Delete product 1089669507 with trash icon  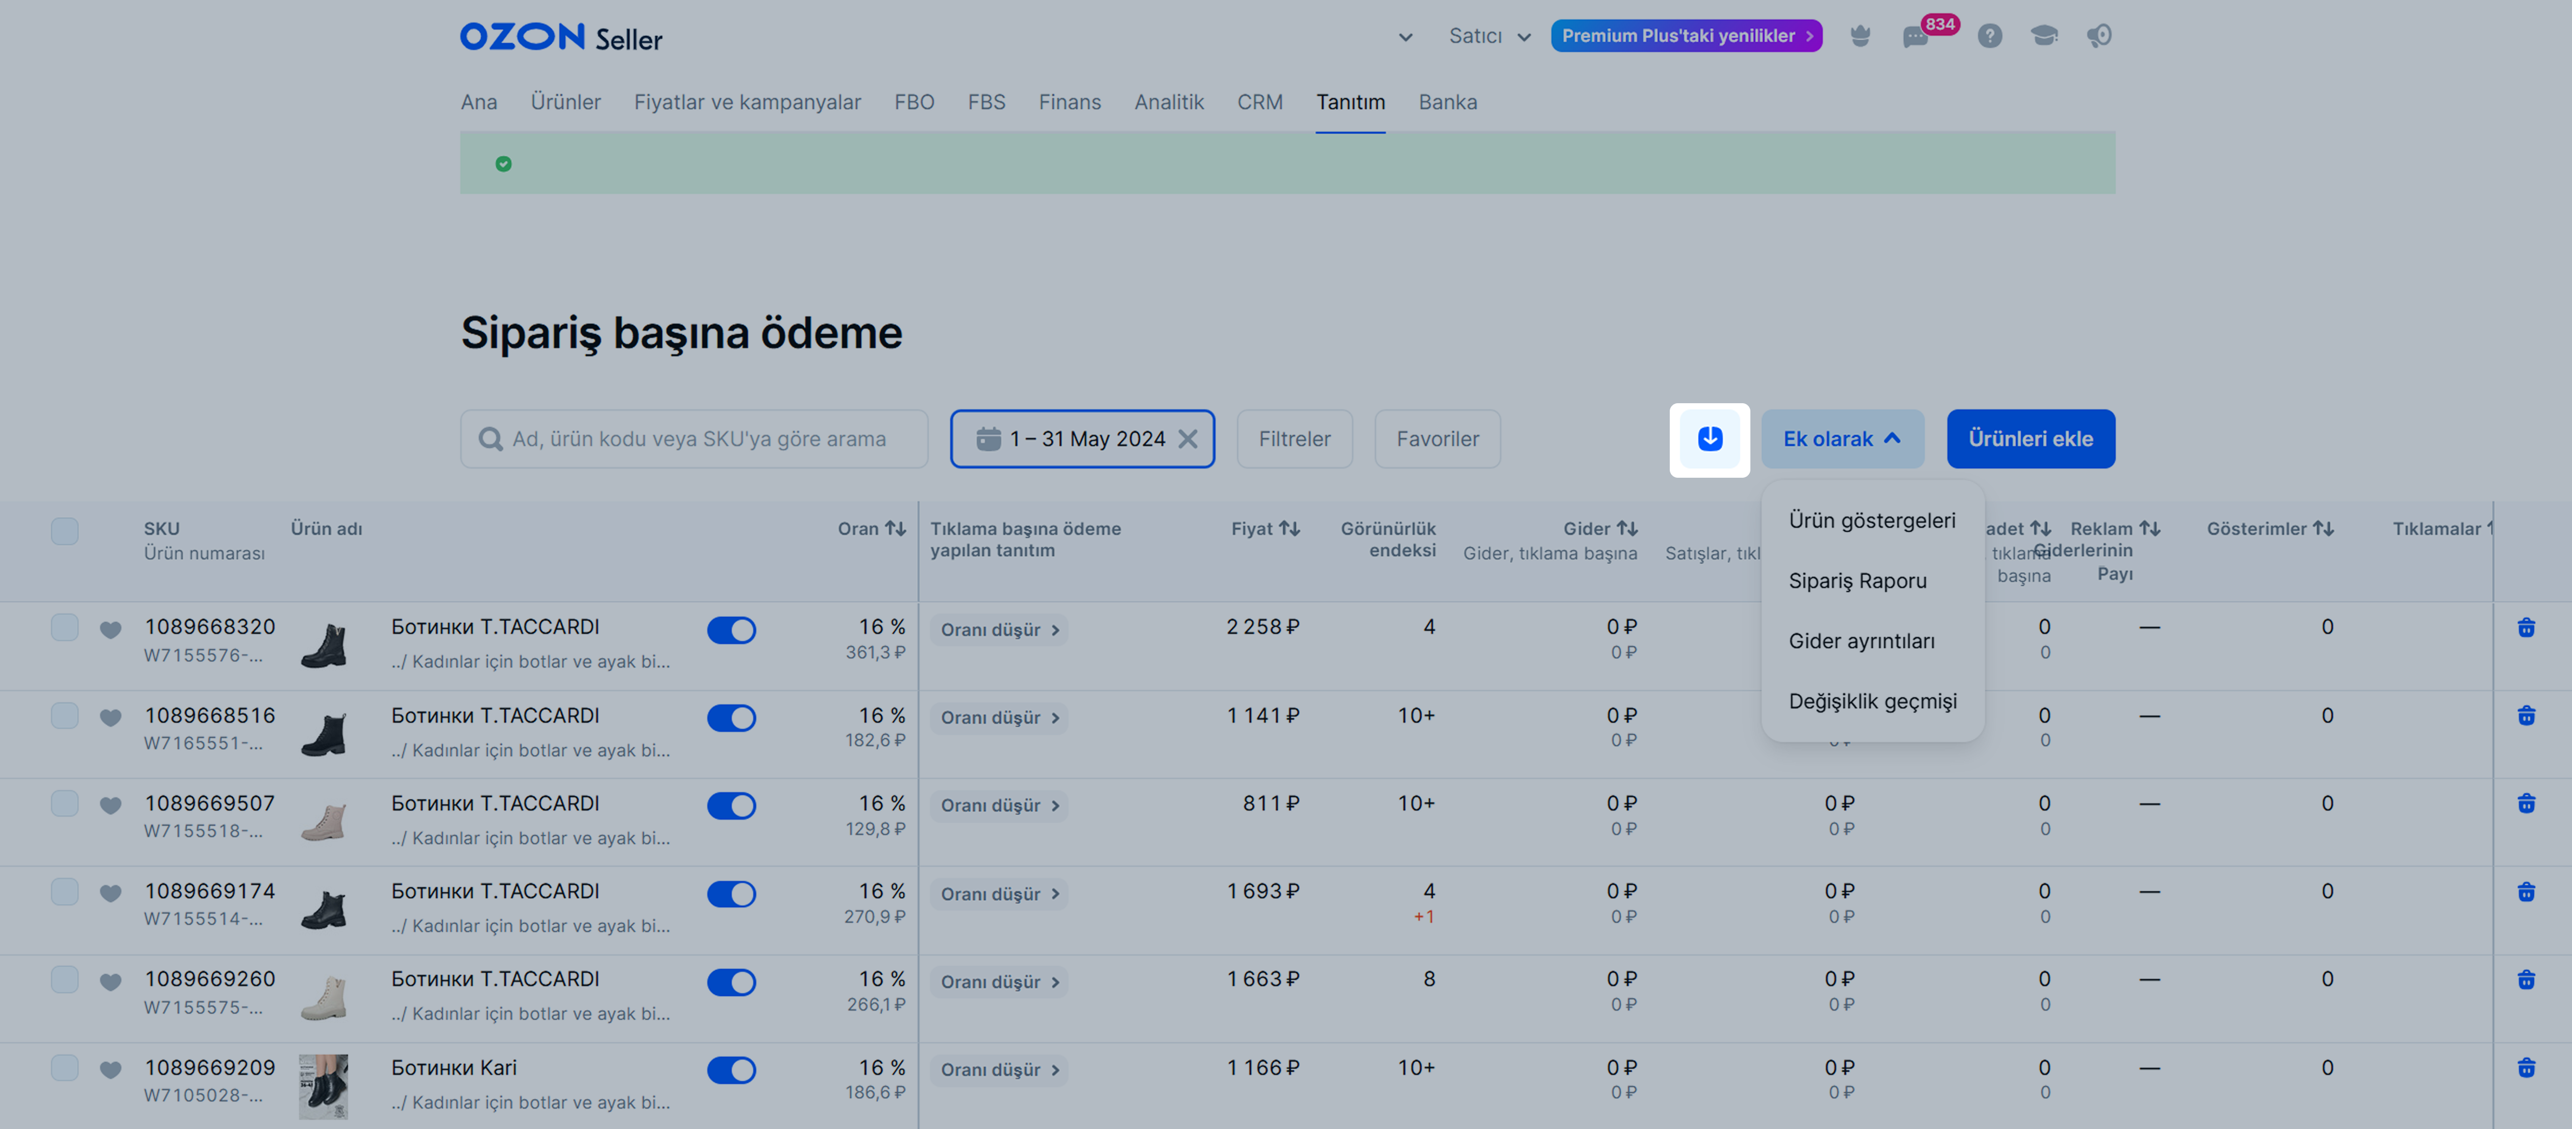click(x=2526, y=803)
